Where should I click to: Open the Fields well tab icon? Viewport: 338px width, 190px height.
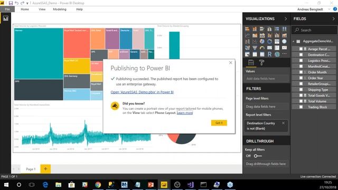251,63
